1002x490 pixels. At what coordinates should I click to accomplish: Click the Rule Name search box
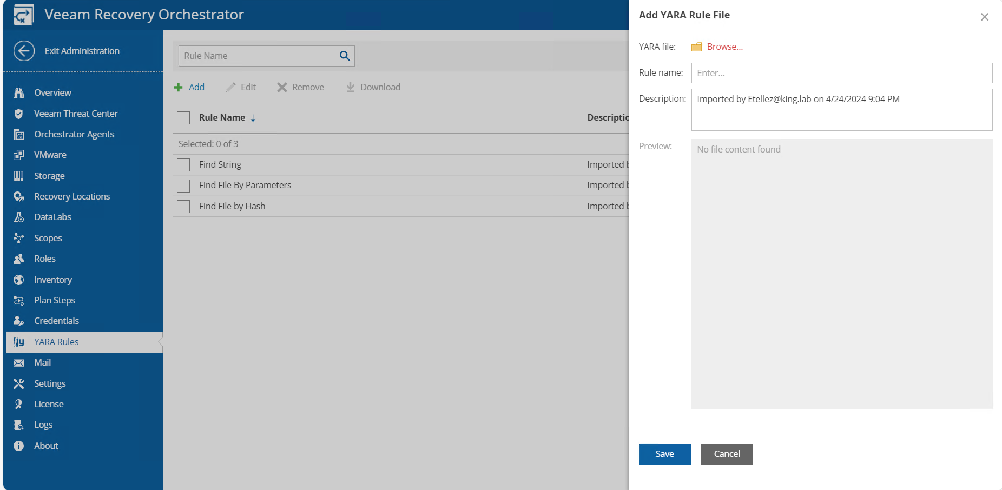tap(266, 56)
